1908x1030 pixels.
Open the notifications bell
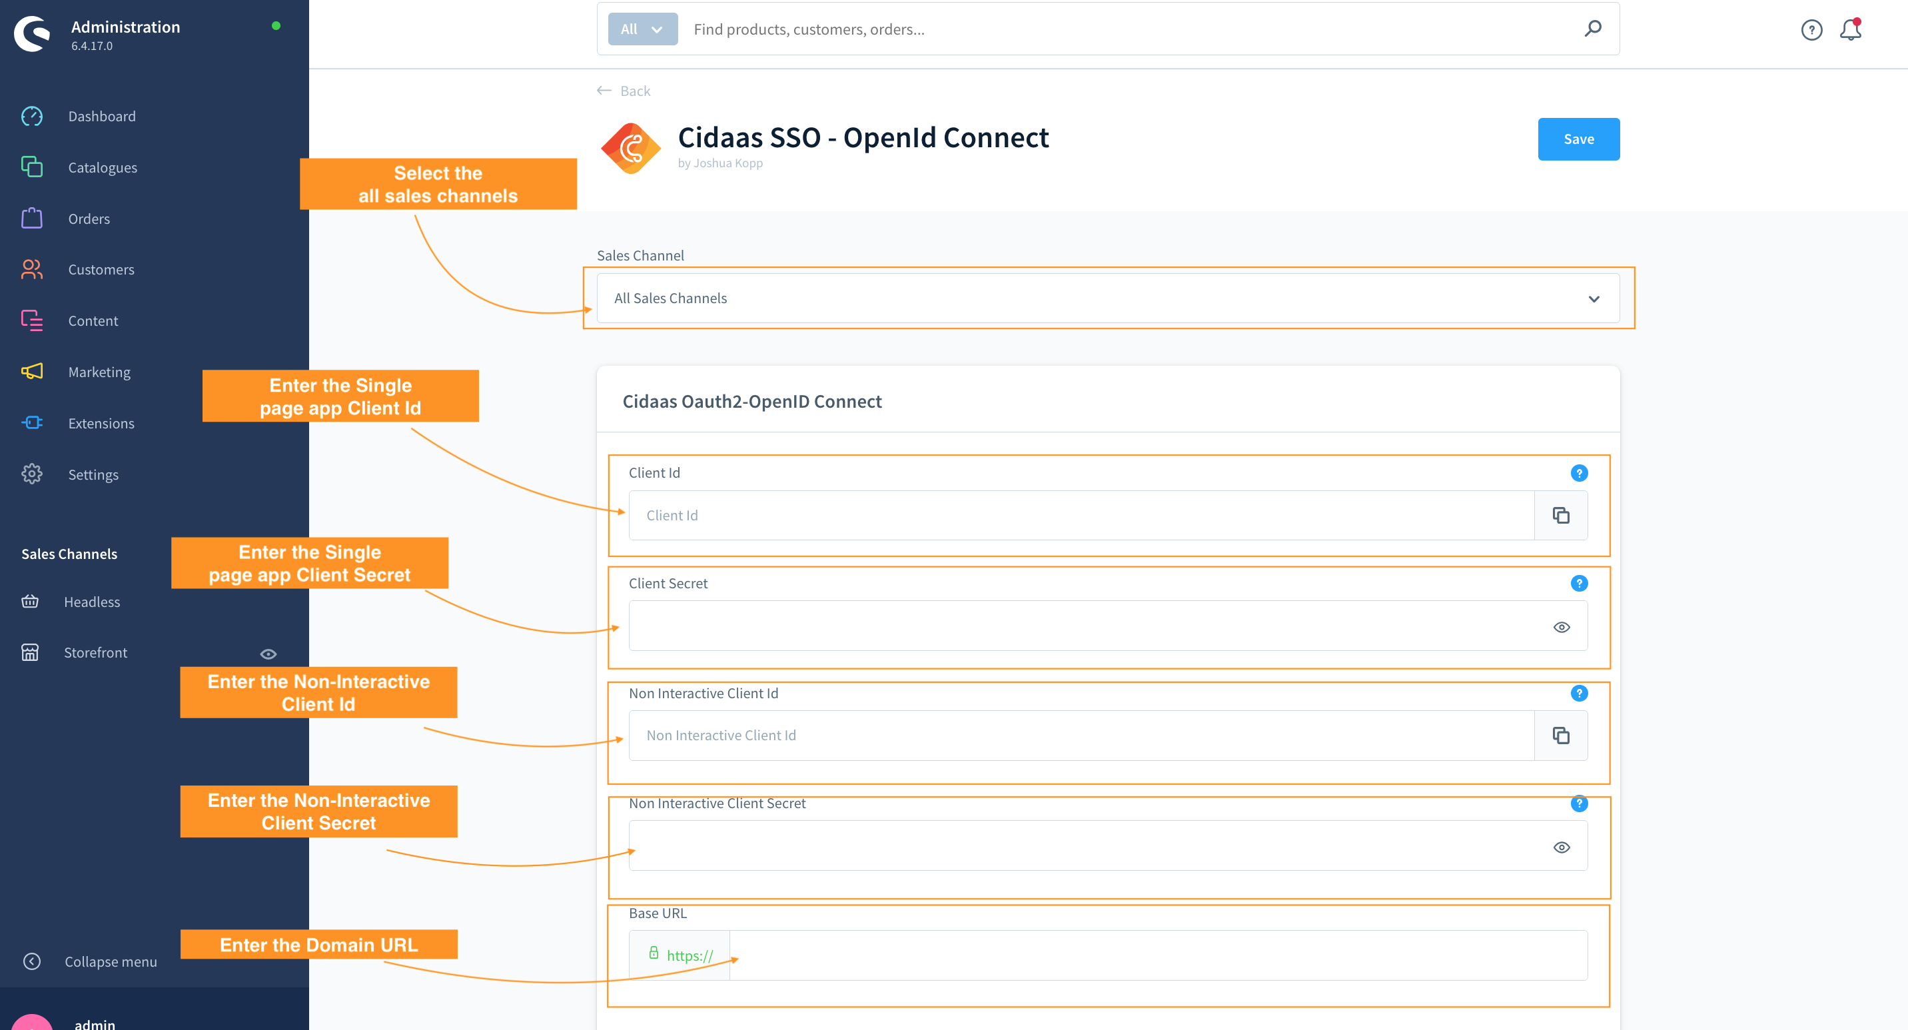tap(1850, 29)
